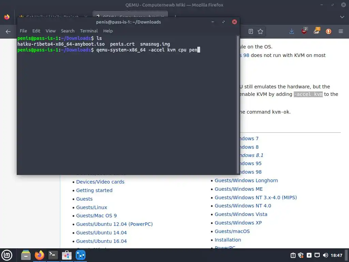This screenshot has width=349, height=262.
Task: Open the Installation wiki link
Action: (x=228, y=240)
